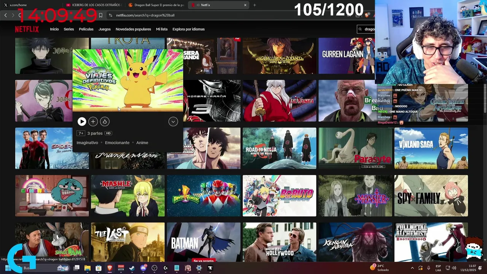Open the Parasyte thumbnail
The width and height of the screenshot is (487, 274).
(355, 148)
